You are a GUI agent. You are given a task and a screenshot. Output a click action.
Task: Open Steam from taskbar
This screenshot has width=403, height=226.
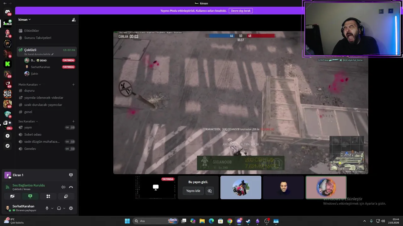pyautogui.click(x=248, y=221)
